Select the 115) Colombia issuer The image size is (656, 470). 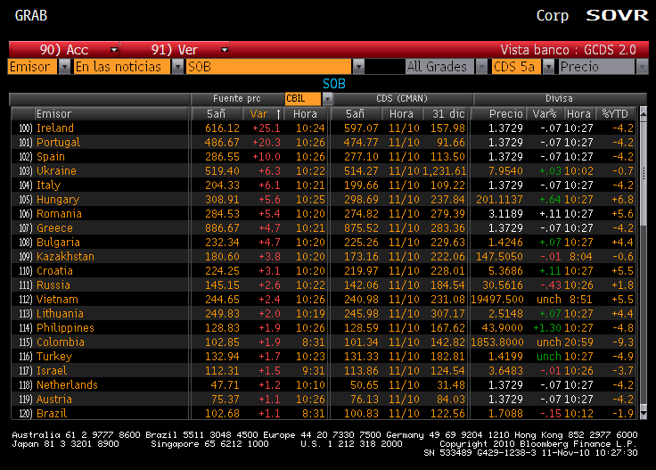(x=61, y=342)
